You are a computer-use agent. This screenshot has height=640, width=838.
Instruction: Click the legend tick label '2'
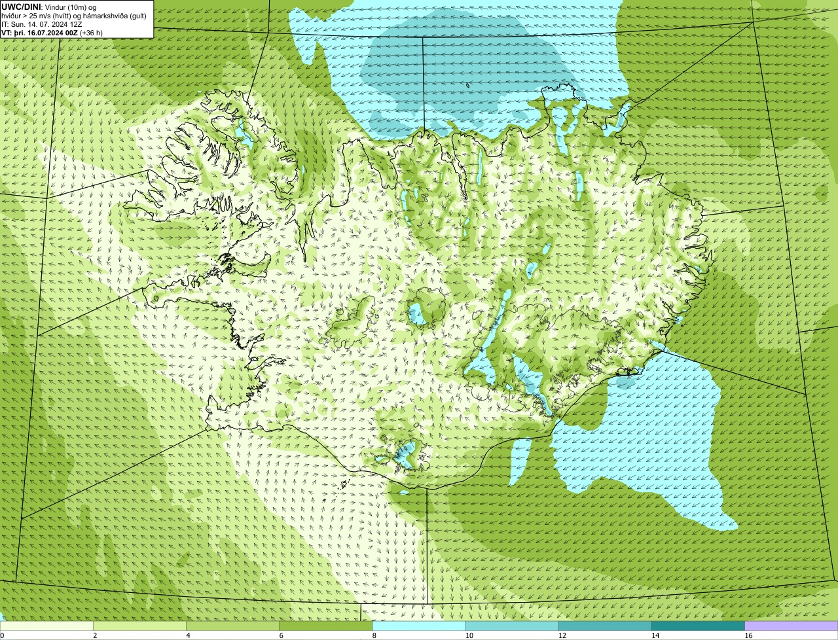96,635
